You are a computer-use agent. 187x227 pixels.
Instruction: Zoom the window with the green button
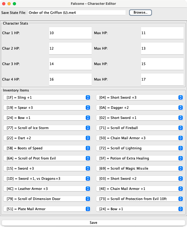14,4
